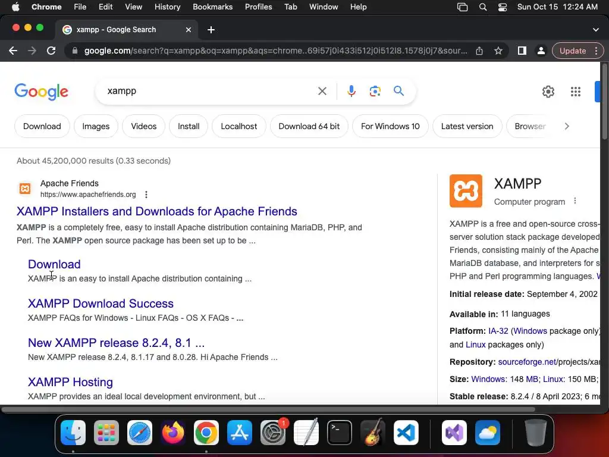Click the Google logo

[41, 92]
